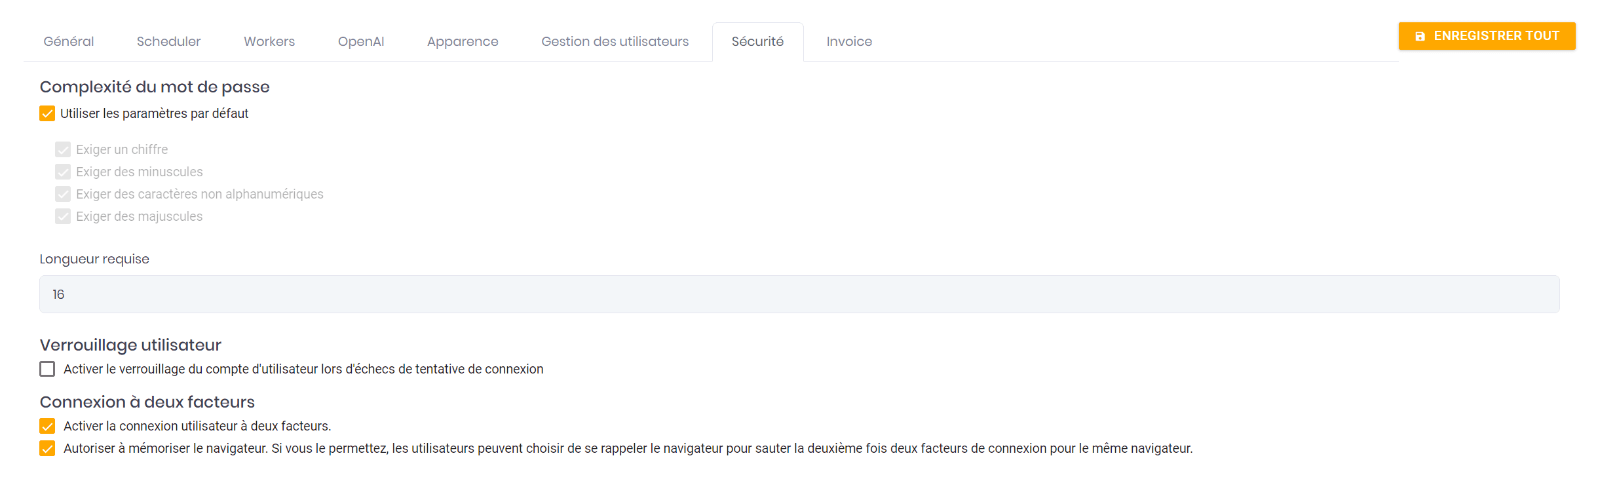Disable two-factor user login checkbox
Image resolution: width=1598 pixels, height=498 pixels.
click(x=47, y=426)
